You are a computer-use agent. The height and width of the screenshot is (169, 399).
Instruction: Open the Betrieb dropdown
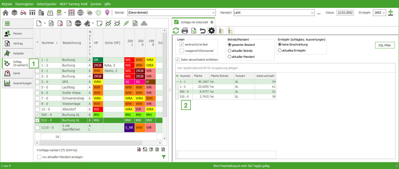(x=213, y=13)
